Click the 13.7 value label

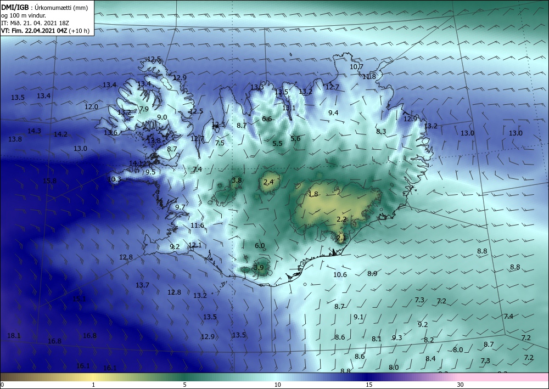tap(143, 285)
